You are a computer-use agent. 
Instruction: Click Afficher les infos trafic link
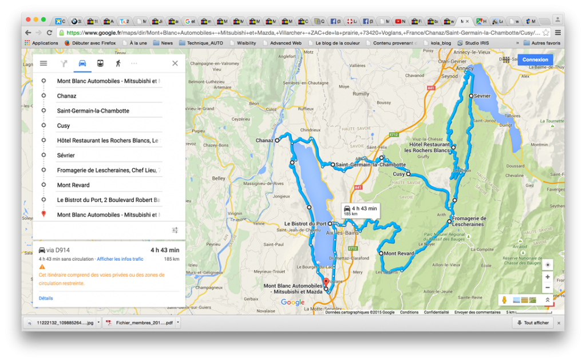120,259
